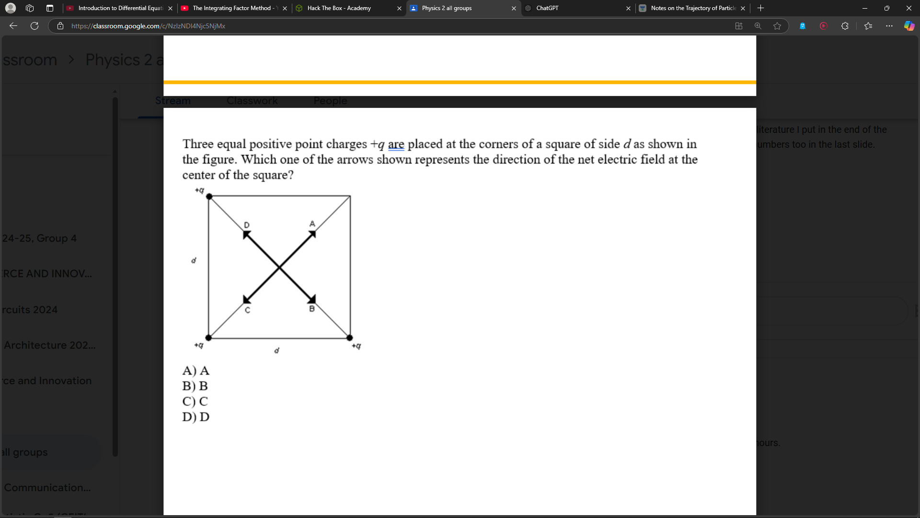Click answer option A) A

click(195, 371)
